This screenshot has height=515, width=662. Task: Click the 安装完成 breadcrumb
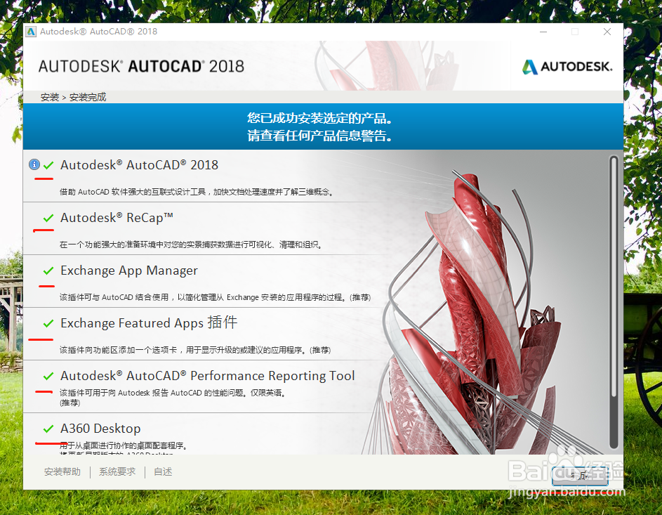click(88, 97)
